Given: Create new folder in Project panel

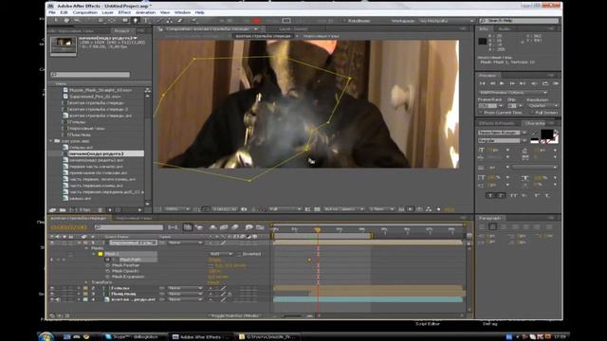Looking at the screenshot, I should point(62,210).
